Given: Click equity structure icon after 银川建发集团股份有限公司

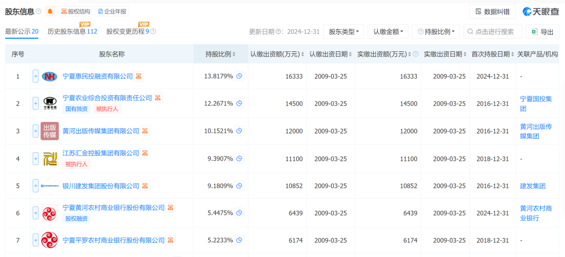Looking at the screenshot, I should pos(145,186).
